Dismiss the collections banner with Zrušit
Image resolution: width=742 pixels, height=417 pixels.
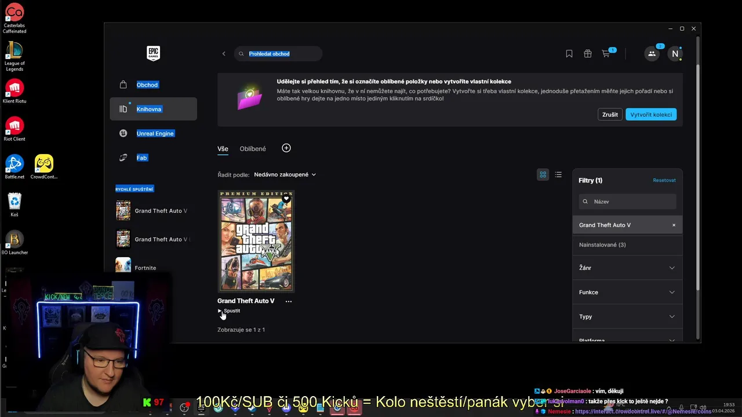pyautogui.click(x=610, y=115)
